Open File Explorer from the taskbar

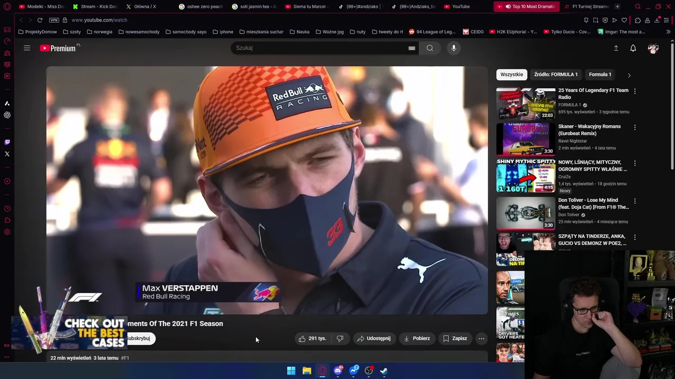tap(306, 371)
